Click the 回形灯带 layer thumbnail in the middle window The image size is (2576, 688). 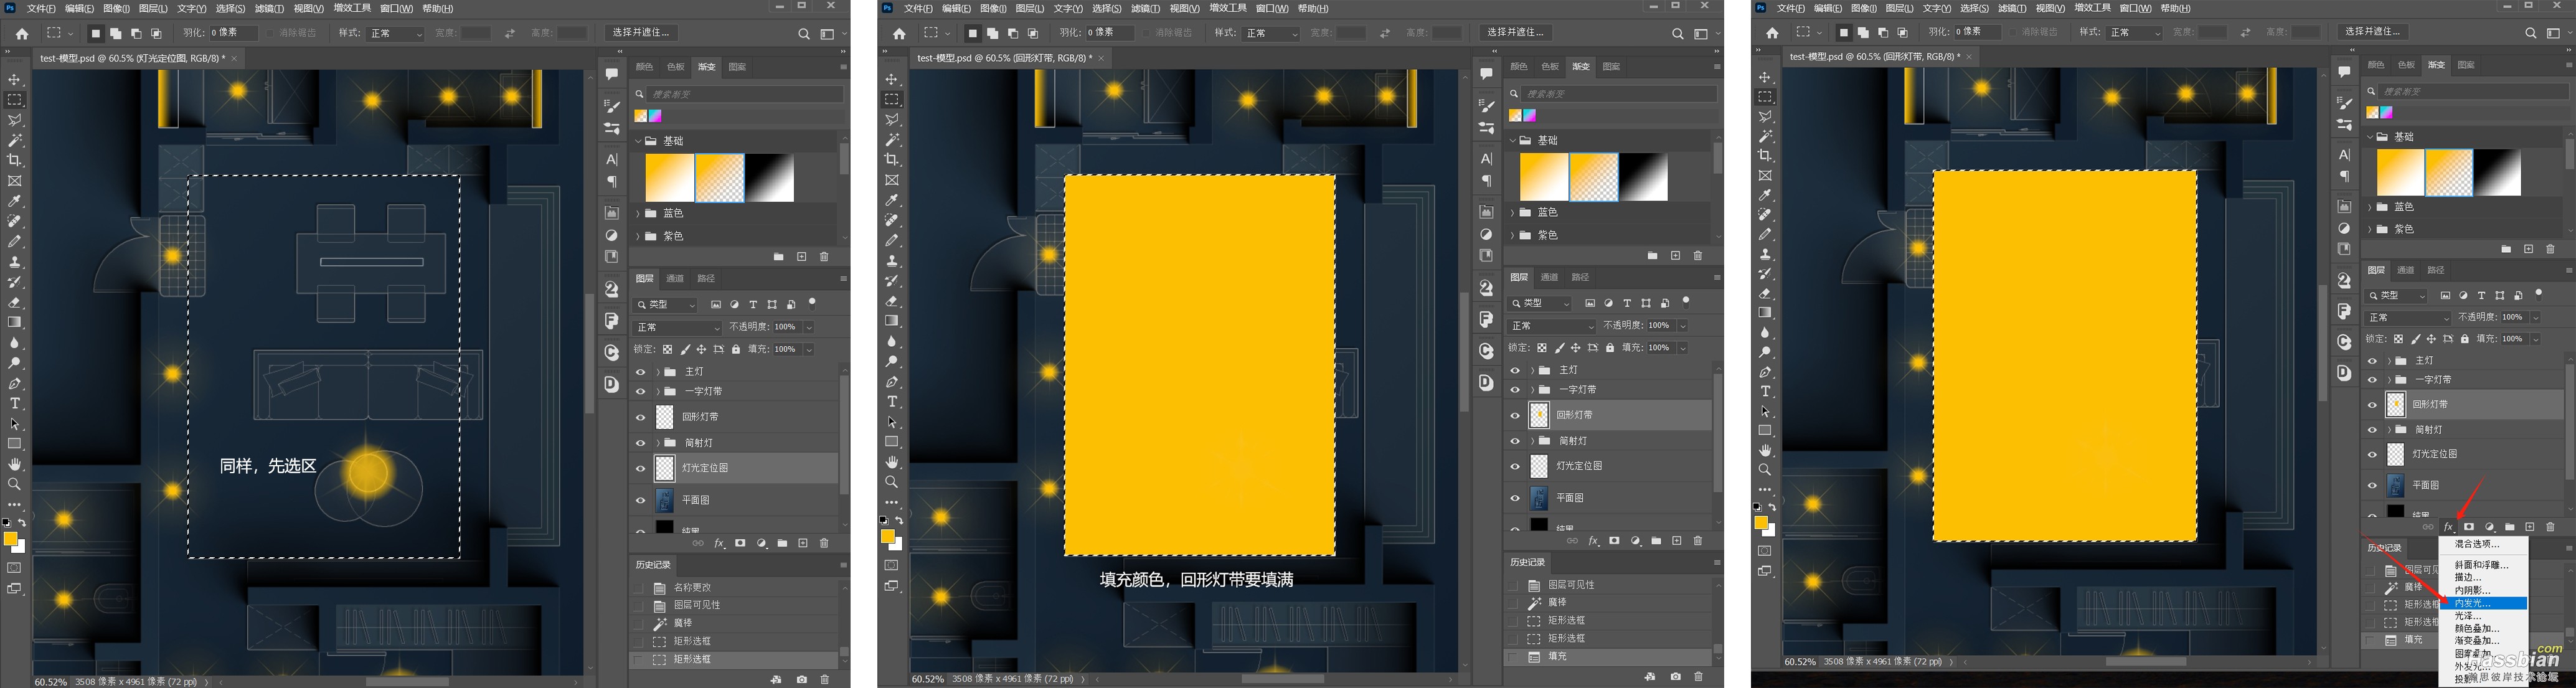pos(1540,414)
